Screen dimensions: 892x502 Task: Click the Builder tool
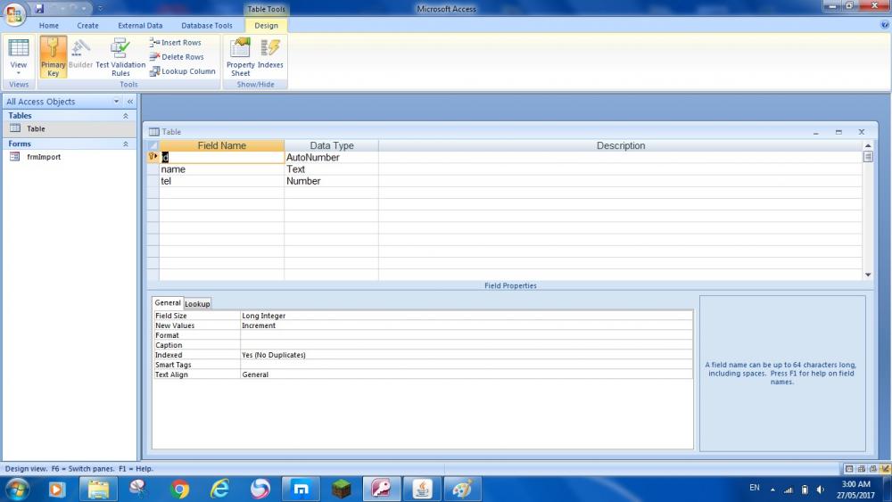[x=81, y=54]
